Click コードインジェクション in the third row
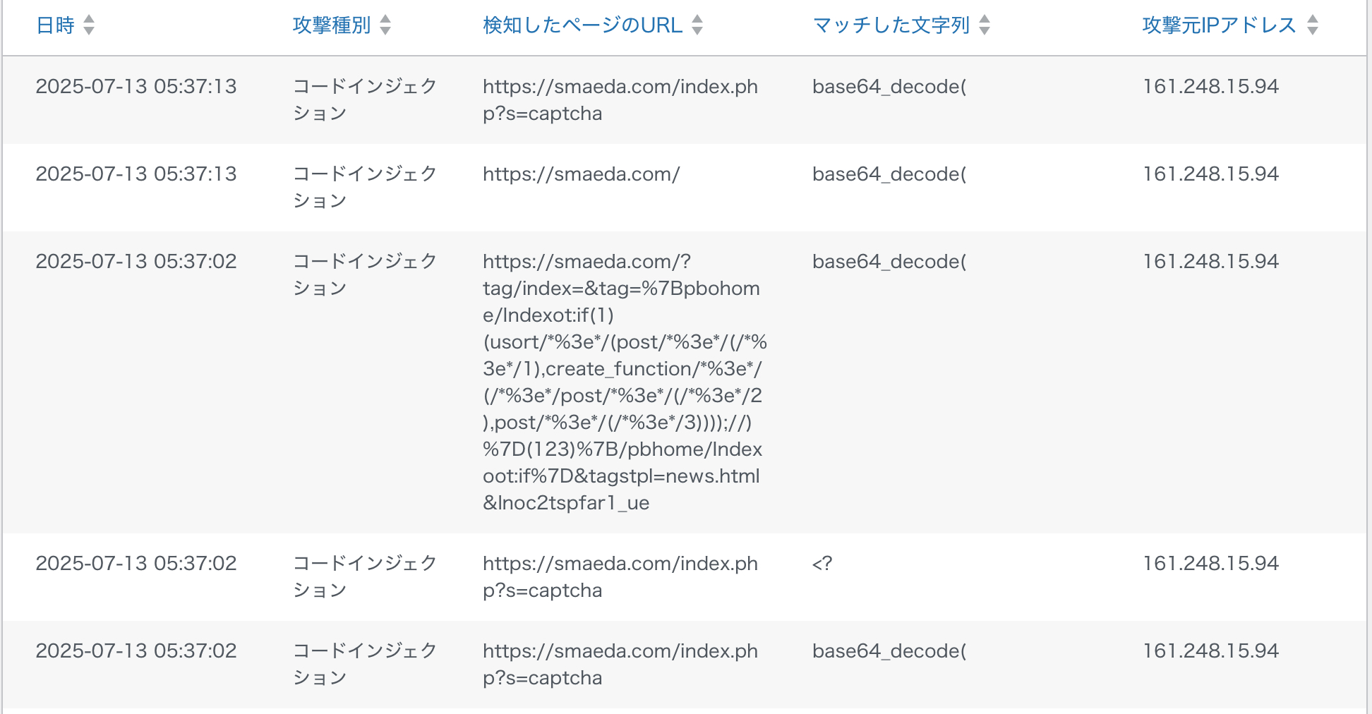The width and height of the screenshot is (1372, 714). (365, 274)
